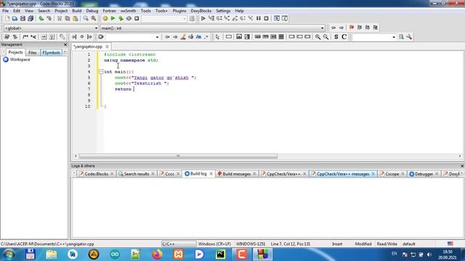The image size is (465, 261).
Task: Switch to the Debugger log tab
Action: (x=424, y=174)
